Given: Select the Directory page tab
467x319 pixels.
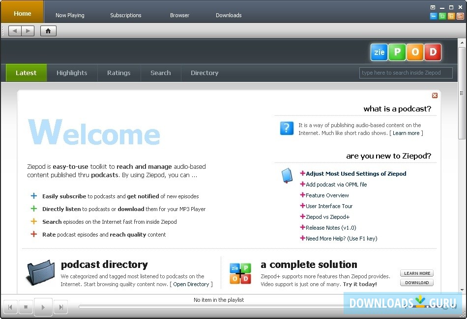Looking at the screenshot, I should tap(204, 73).
